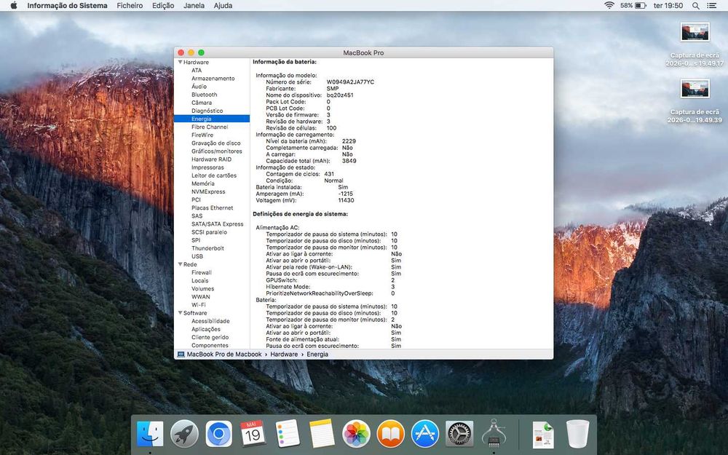Click the Wi-Fi status icon
Screen dimensions: 728x455
[x=609, y=6]
